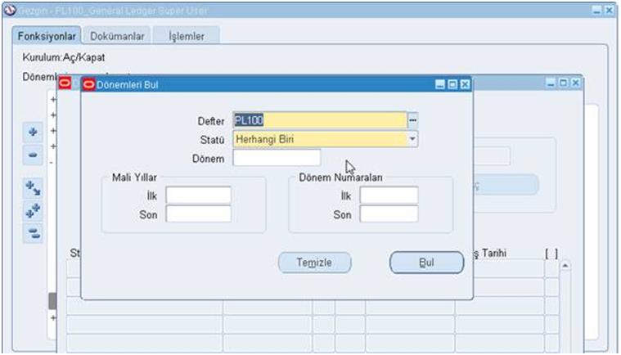This screenshot has width=621, height=355.
Task: Click the Dönem input field
Action: pyautogui.click(x=277, y=158)
